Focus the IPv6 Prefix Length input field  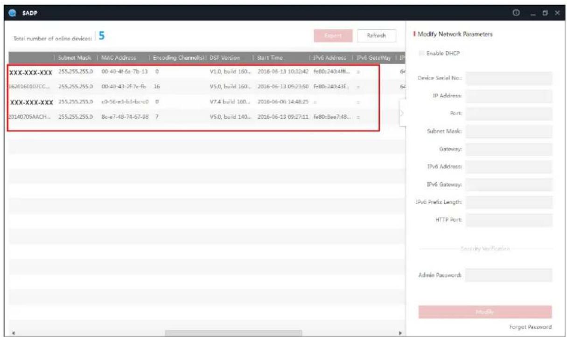coord(509,202)
